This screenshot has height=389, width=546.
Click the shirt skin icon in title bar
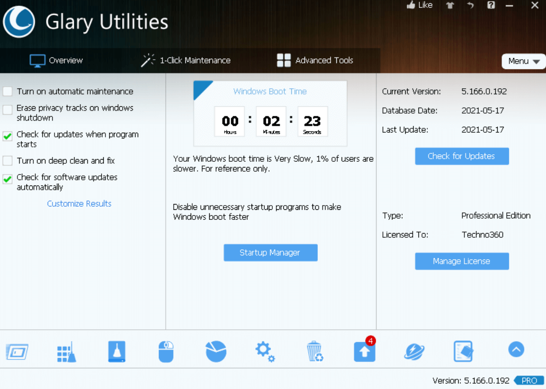(x=450, y=5)
